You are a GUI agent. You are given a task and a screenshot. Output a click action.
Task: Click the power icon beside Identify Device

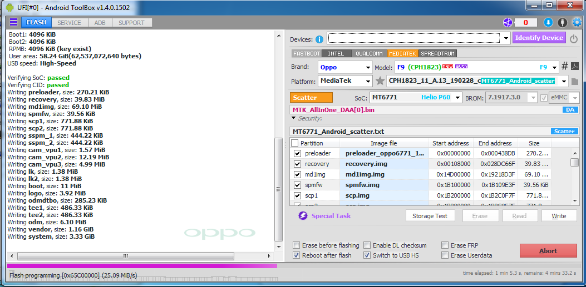[x=574, y=39]
